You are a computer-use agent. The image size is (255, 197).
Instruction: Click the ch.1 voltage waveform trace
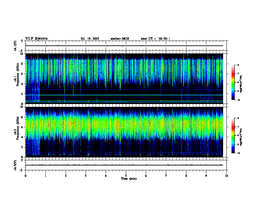(124, 46)
